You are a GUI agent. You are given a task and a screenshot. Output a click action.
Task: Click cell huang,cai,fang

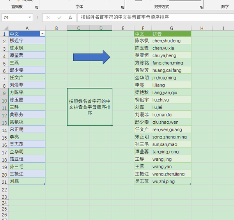[x=172, y=70]
